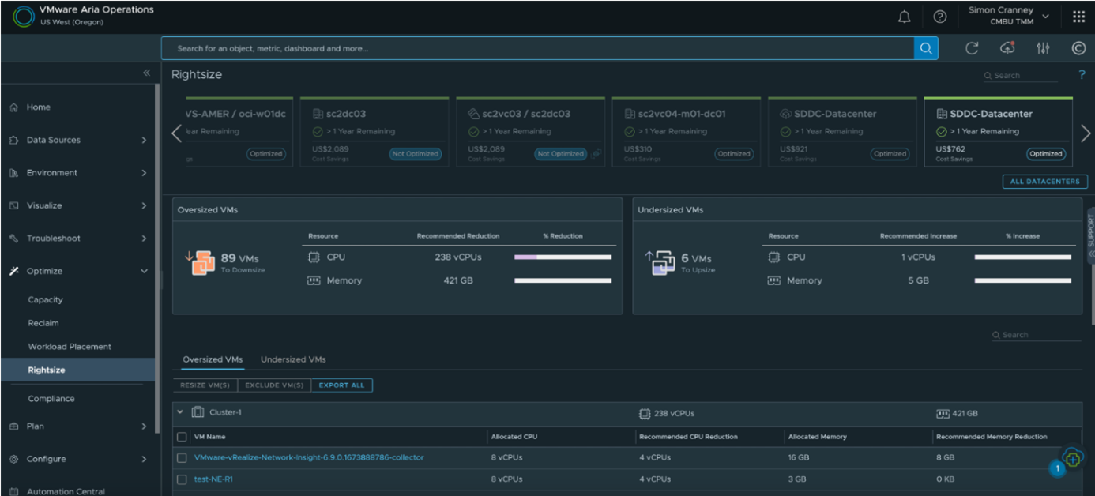Check the select-all VM Name checkbox
Screen dimensions: 1095x496
[182, 437]
